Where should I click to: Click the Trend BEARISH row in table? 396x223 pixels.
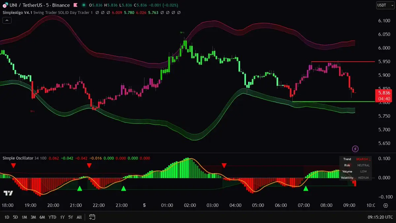pyautogui.click(x=355, y=159)
